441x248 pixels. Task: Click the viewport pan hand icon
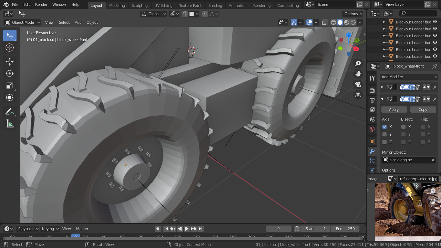point(358,74)
